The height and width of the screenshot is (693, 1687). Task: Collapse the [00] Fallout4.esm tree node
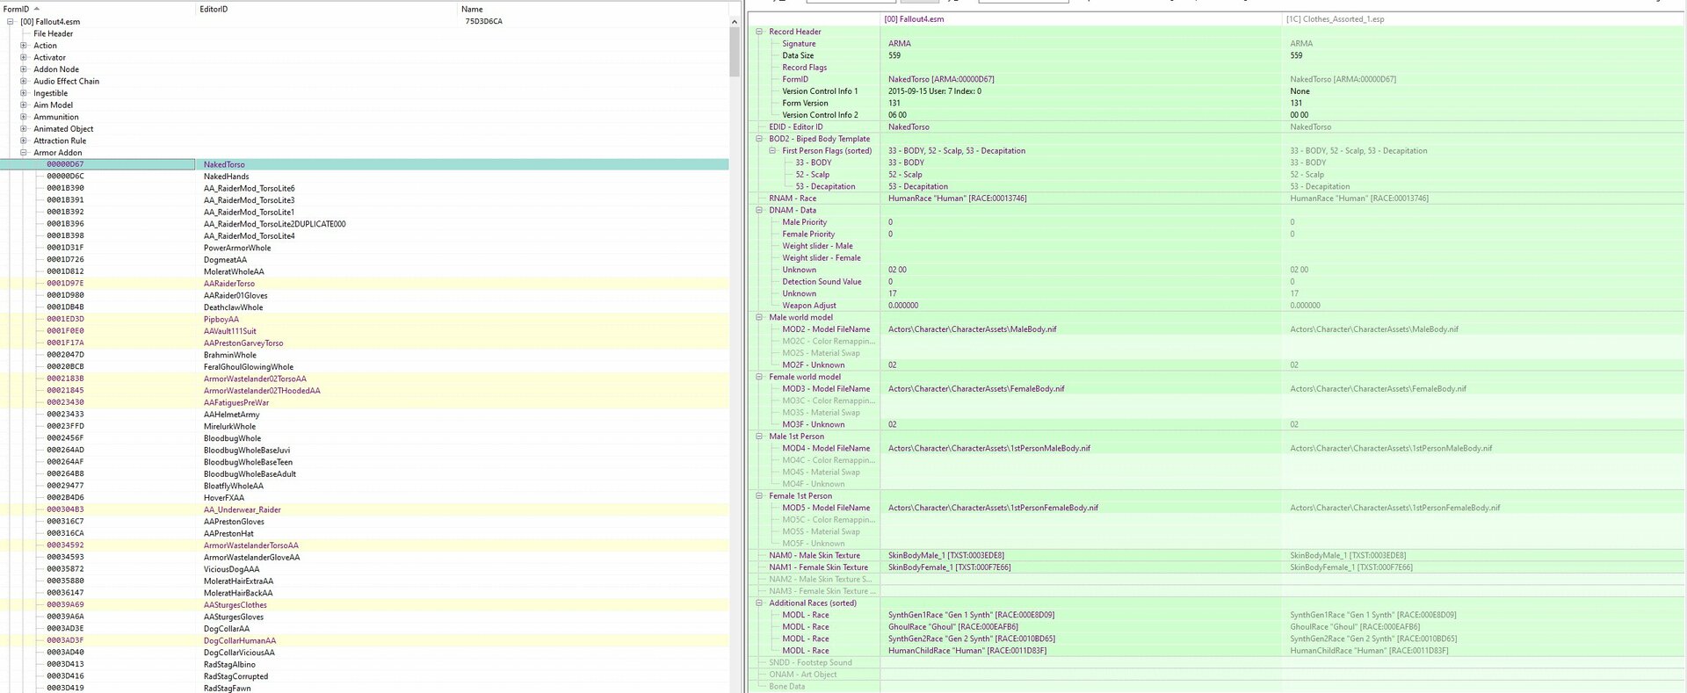11,22
